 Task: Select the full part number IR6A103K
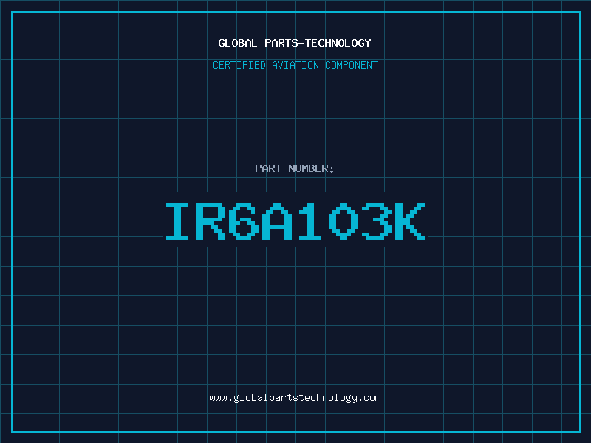(x=295, y=221)
